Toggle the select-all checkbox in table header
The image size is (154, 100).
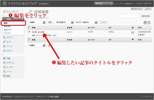pyautogui.click(x=30, y=27)
